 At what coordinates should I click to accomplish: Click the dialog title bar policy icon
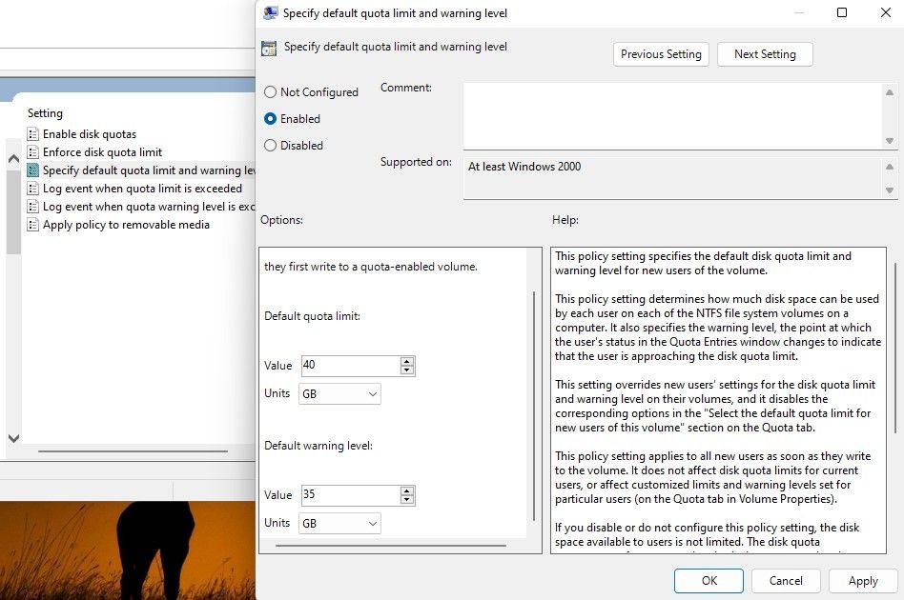[270, 13]
